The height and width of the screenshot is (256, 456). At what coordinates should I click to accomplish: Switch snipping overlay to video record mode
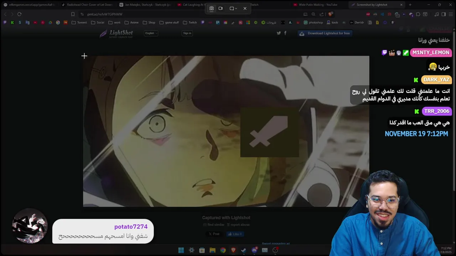point(221,8)
